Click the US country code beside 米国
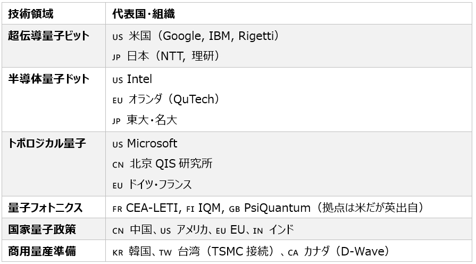This screenshot has width=476, height=264. [118, 37]
